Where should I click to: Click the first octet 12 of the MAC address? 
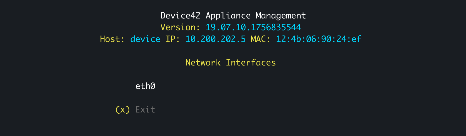[x=281, y=39]
